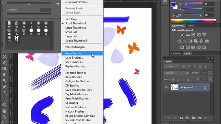221x124 pixels.
Task: Select the Horizontal Type tool
Action: click(x=4, y=93)
